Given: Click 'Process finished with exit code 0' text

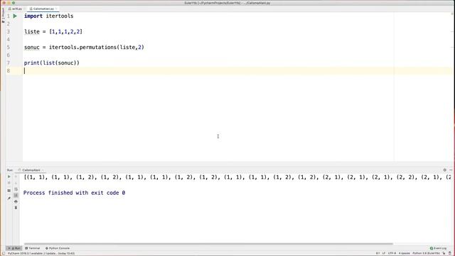Looking at the screenshot, I should pos(74,193).
